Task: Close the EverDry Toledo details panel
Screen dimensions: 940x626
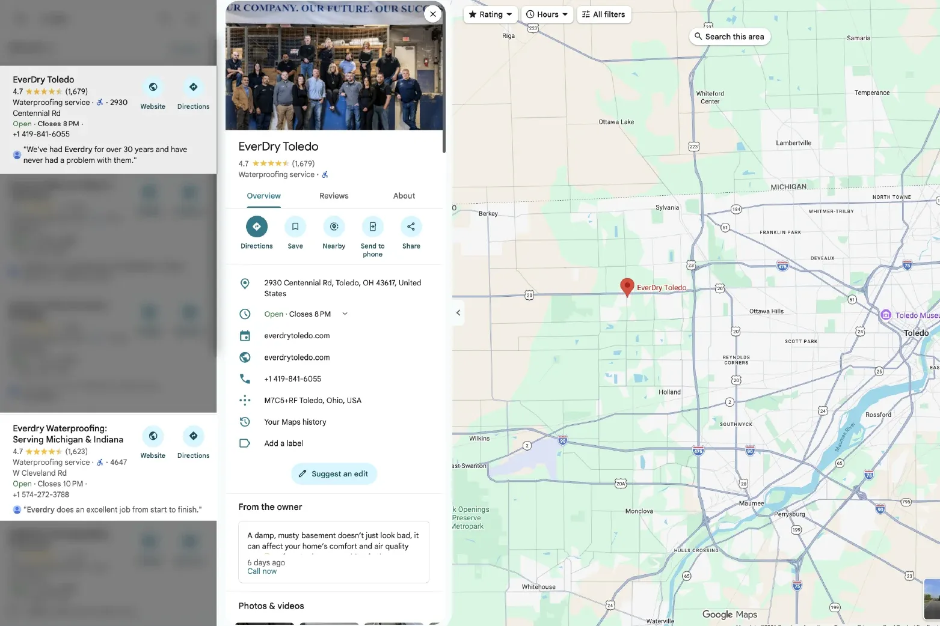Action: [x=433, y=14]
